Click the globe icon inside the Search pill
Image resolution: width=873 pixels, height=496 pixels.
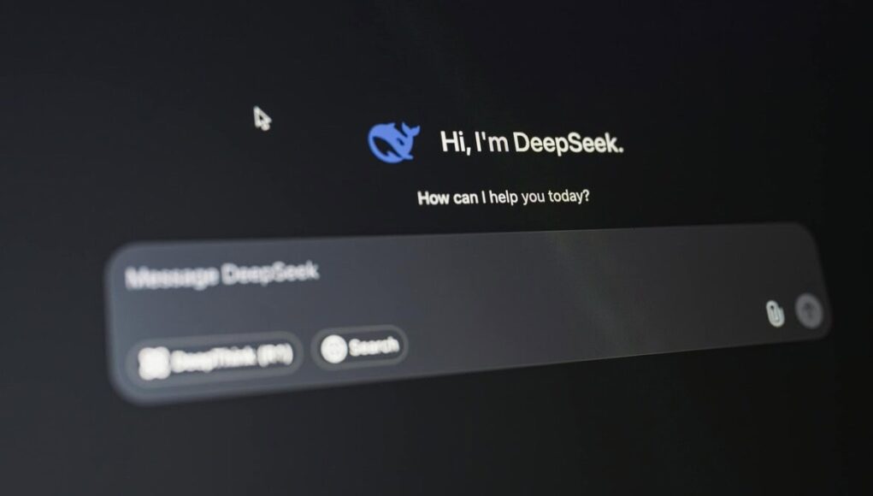tap(333, 347)
